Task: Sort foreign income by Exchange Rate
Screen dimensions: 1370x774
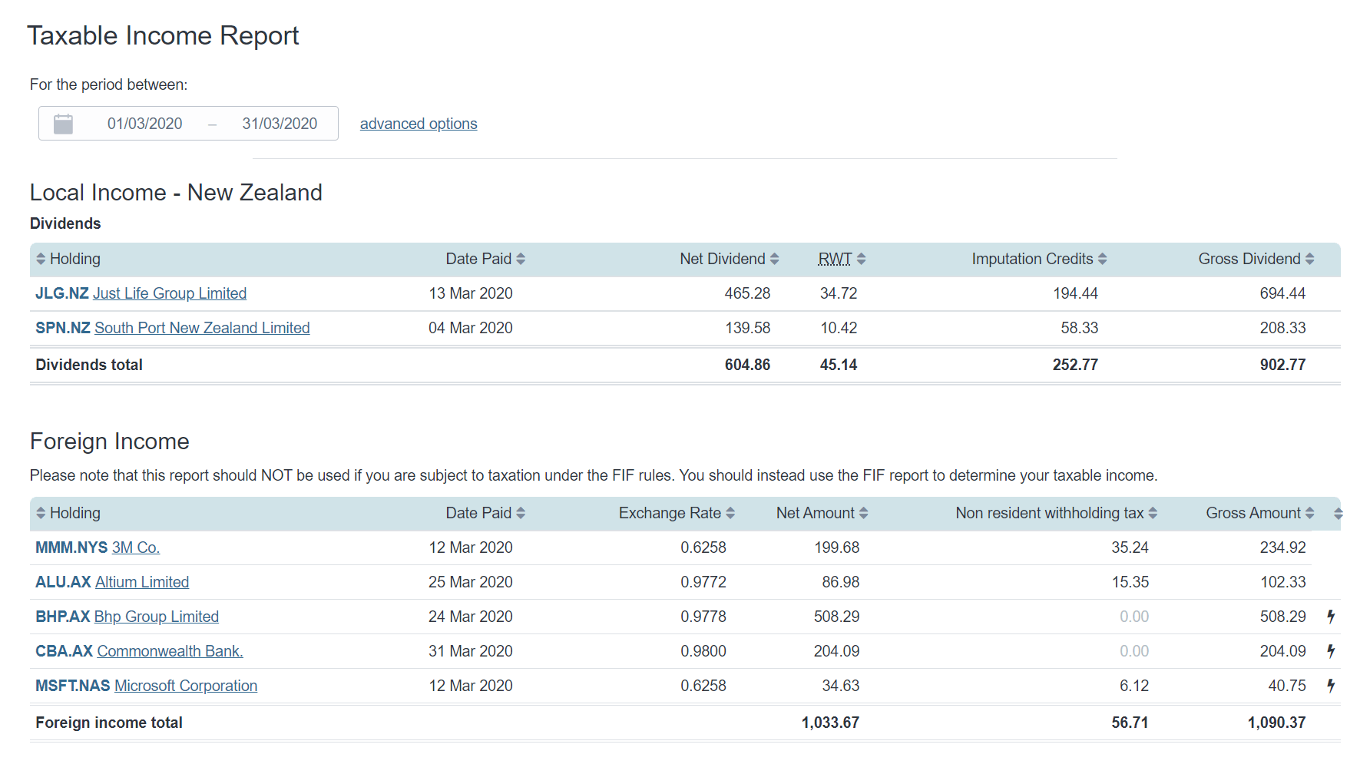Action: 677,513
